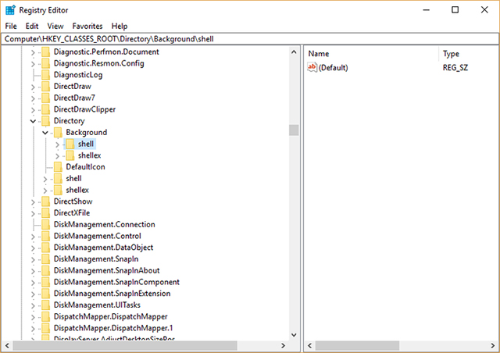Select the DiagnosticLog folder icon
The width and height of the screenshot is (500, 353).
click(x=46, y=75)
